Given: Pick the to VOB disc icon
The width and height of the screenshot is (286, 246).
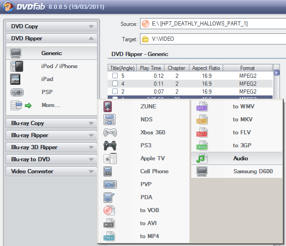Looking at the screenshot, I should [110, 210].
